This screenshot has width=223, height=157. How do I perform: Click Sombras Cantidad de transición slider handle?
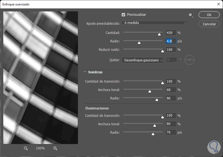coord(162,83)
